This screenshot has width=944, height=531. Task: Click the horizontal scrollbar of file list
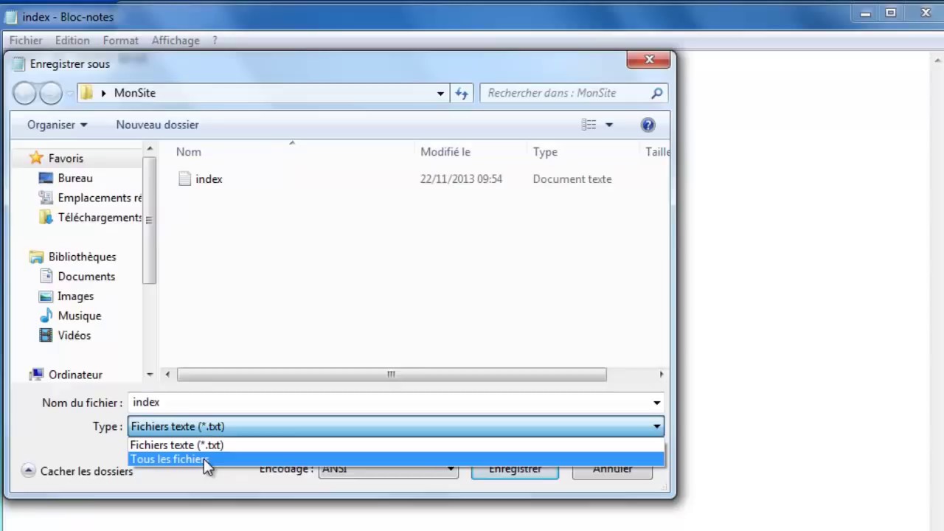pyautogui.click(x=391, y=375)
